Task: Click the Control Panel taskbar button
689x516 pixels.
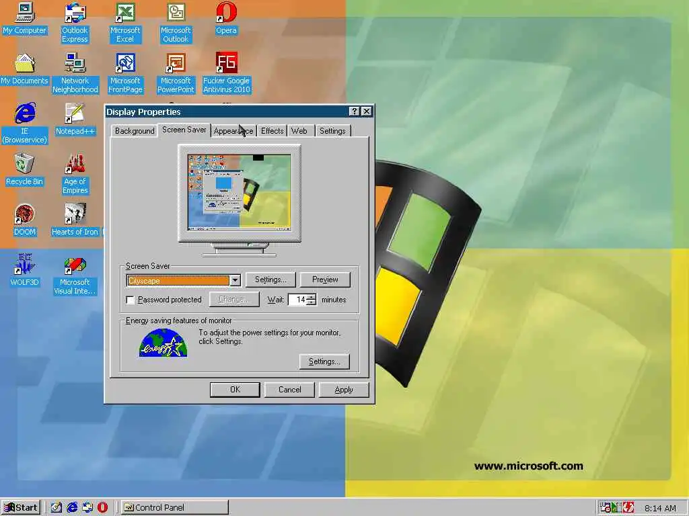Action: (175, 507)
